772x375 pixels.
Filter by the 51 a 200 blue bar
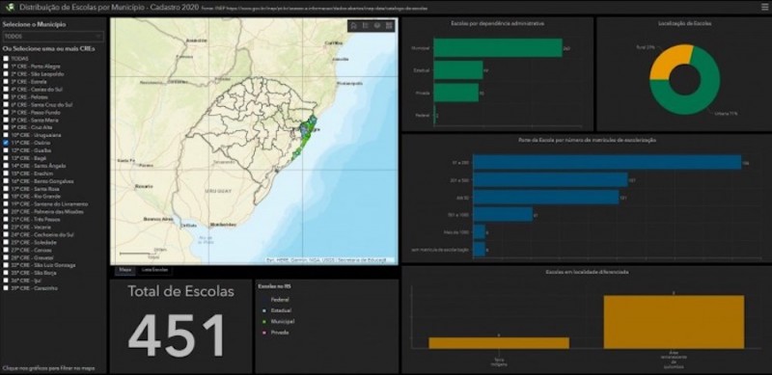point(607,162)
